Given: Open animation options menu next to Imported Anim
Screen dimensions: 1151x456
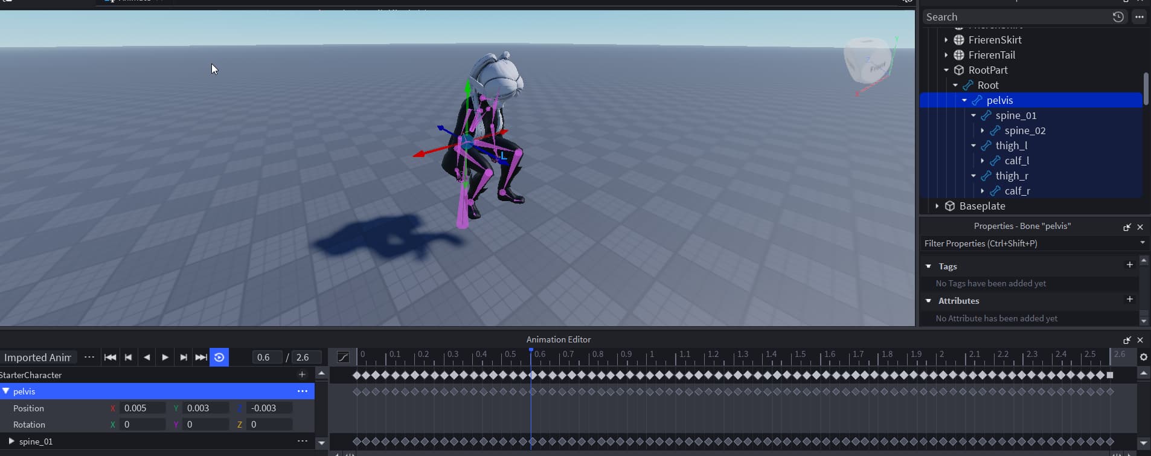Looking at the screenshot, I should coord(89,357).
